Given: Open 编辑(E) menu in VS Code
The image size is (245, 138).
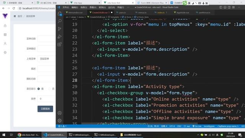Looking at the screenshot, I should point(75,7).
